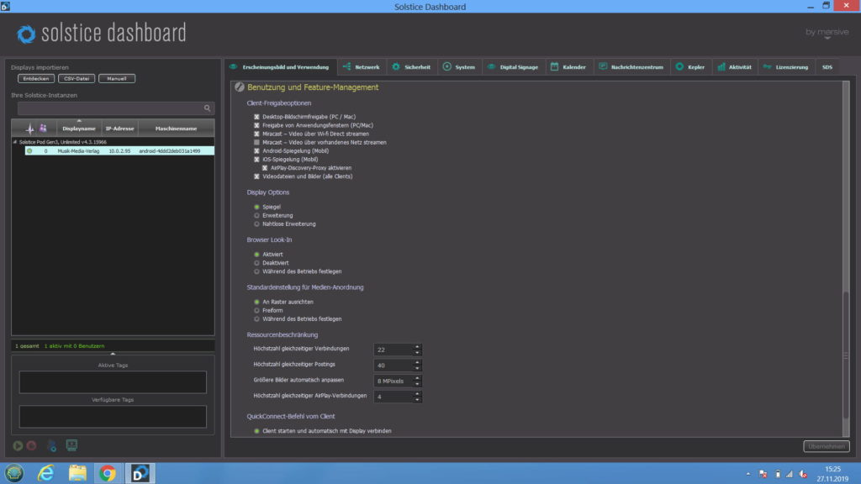Collapse the tags panel with the arrow handle
Viewport: 861px width, 484px height.
coord(113,354)
